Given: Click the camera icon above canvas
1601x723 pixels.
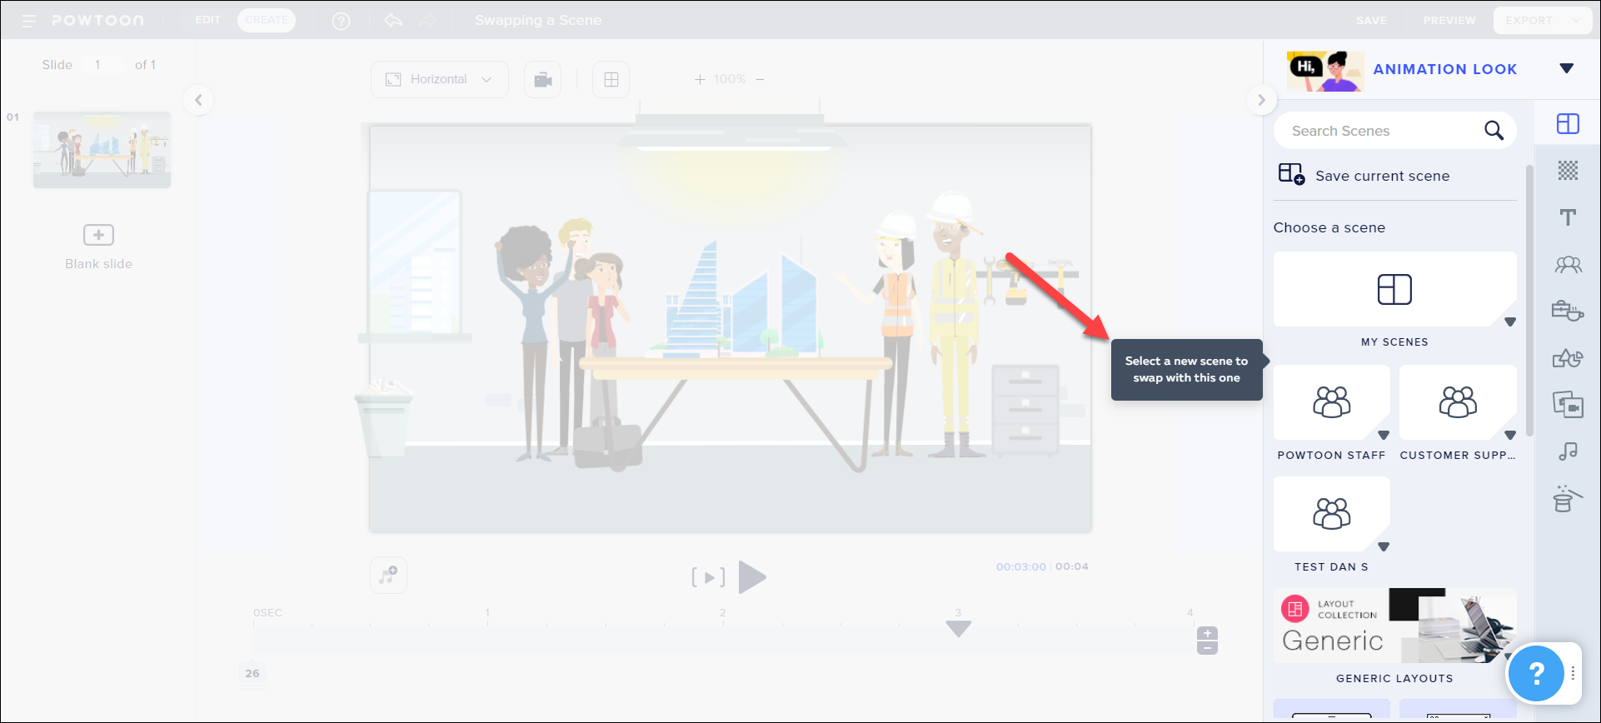Looking at the screenshot, I should point(542,80).
